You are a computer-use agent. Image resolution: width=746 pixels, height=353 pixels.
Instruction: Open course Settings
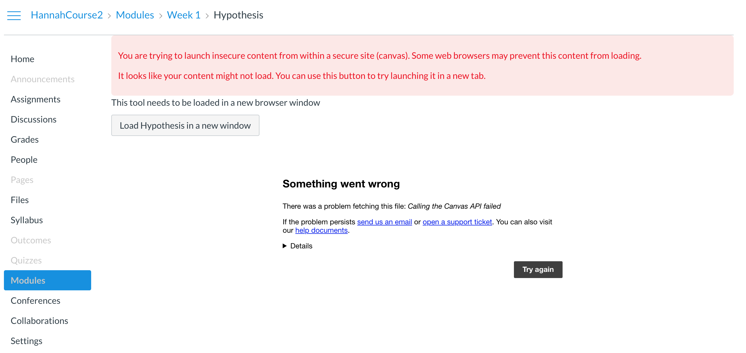click(x=26, y=341)
